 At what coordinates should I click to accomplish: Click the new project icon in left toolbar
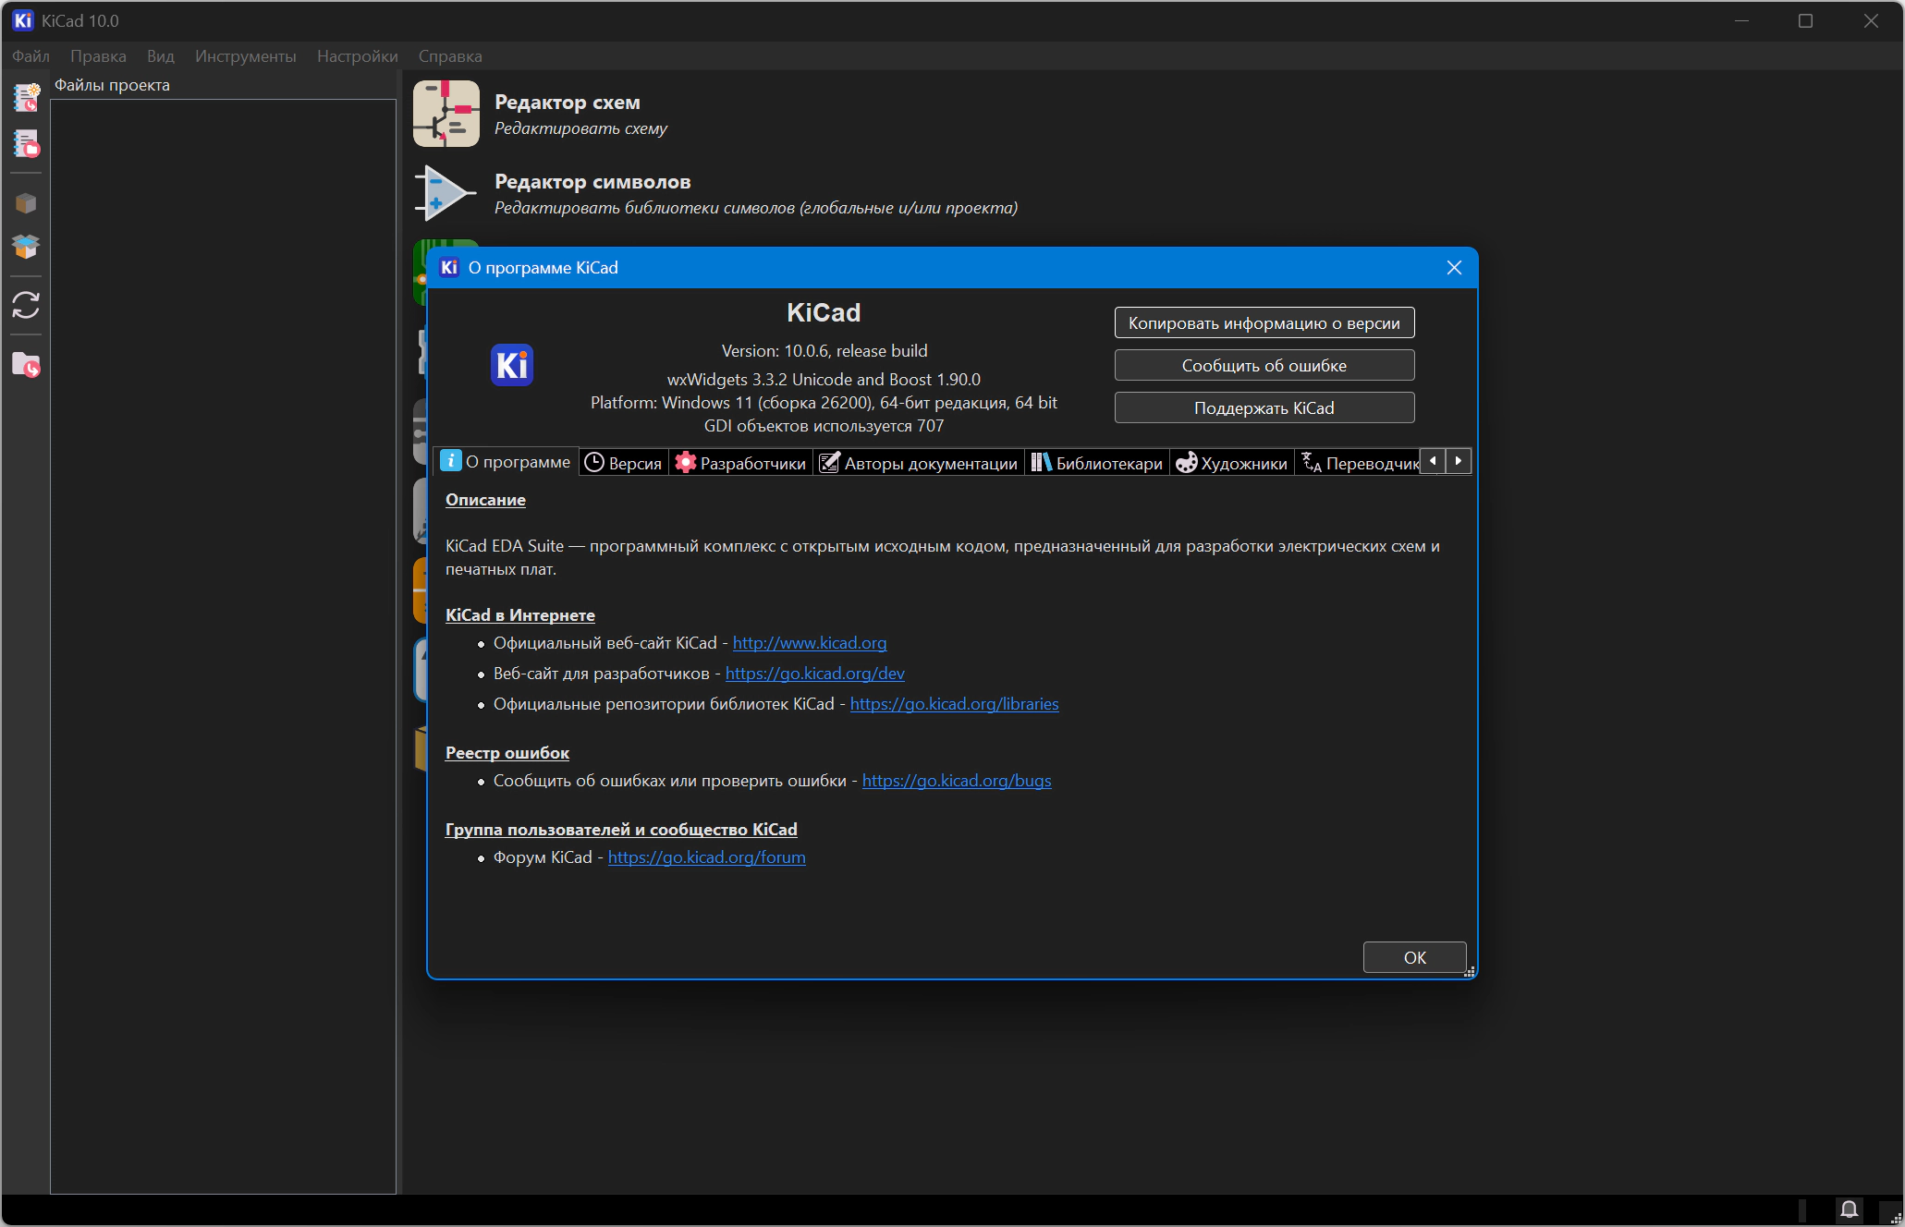click(x=26, y=97)
